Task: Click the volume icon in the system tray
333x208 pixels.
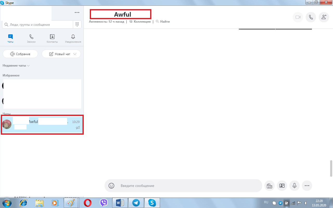Action: (305, 203)
